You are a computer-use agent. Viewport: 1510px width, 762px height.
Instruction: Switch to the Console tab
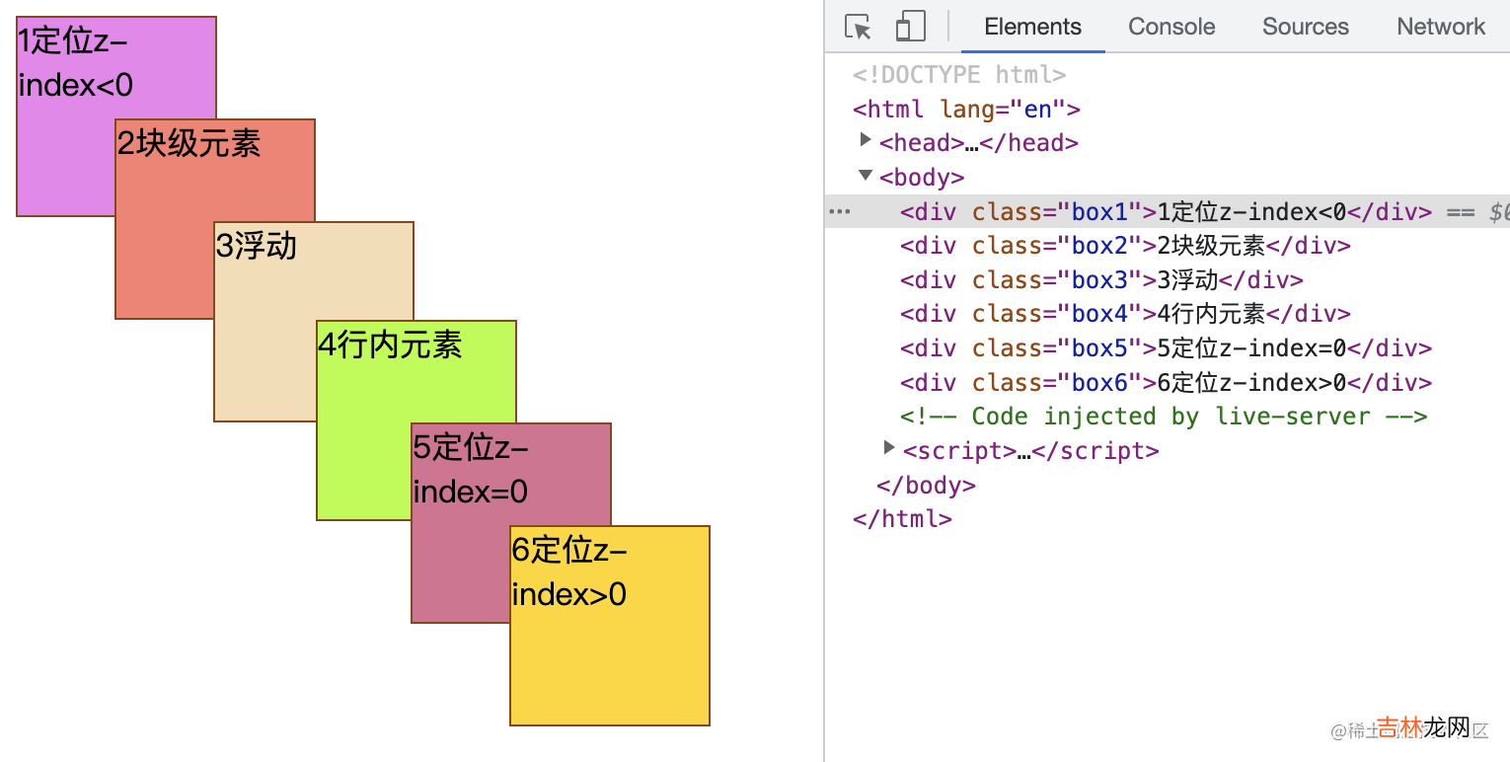[x=1171, y=27]
